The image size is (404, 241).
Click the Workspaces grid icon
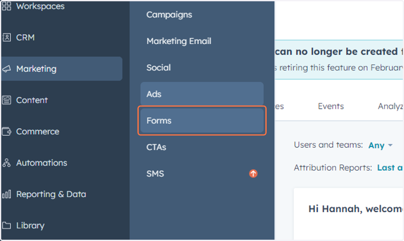[x=6, y=6]
